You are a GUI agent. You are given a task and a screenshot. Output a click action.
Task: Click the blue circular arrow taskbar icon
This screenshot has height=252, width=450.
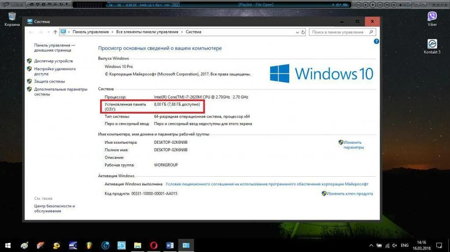tap(105, 245)
